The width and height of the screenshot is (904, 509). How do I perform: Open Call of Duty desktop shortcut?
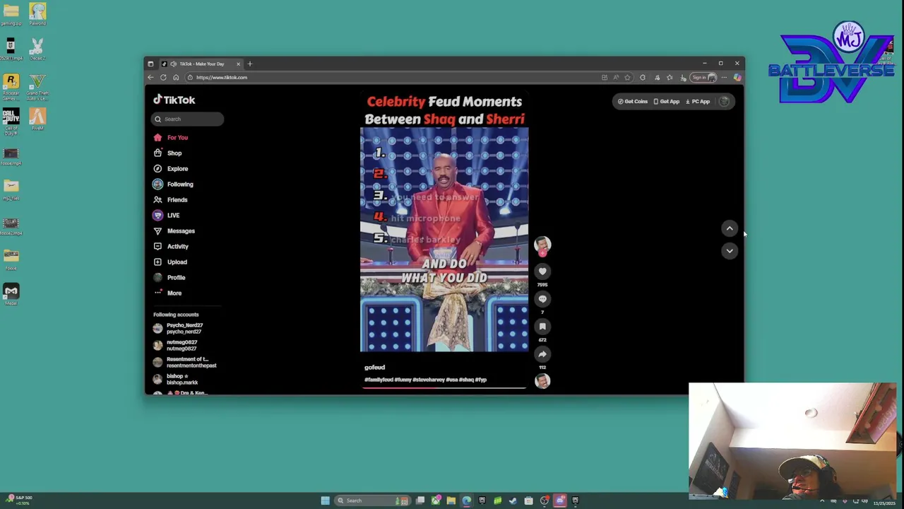point(11,122)
